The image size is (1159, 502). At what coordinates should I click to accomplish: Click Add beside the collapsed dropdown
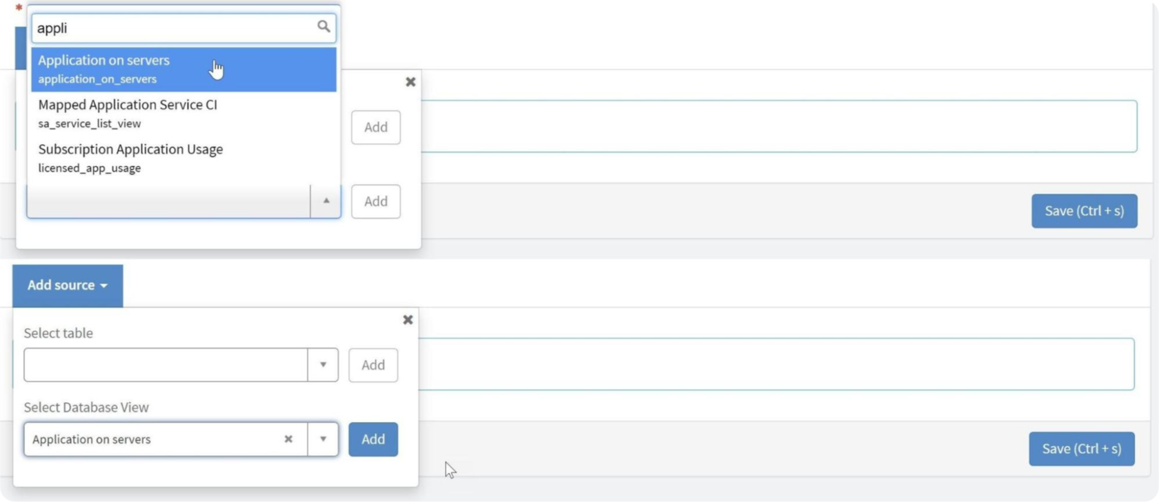(x=375, y=201)
